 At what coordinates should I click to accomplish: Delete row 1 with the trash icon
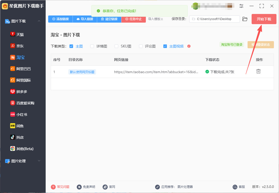click(x=258, y=71)
